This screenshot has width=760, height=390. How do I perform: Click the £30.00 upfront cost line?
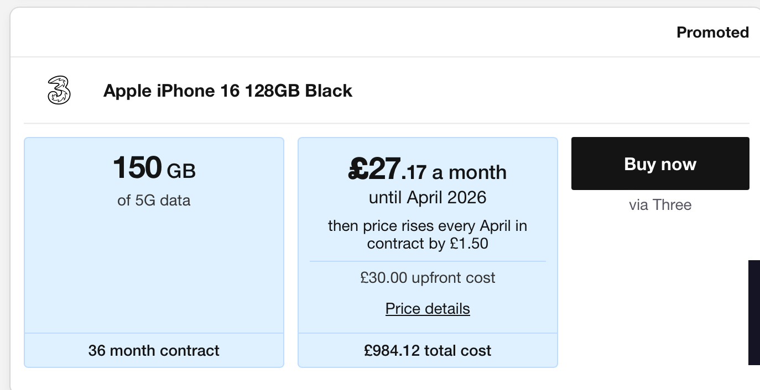point(428,277)
